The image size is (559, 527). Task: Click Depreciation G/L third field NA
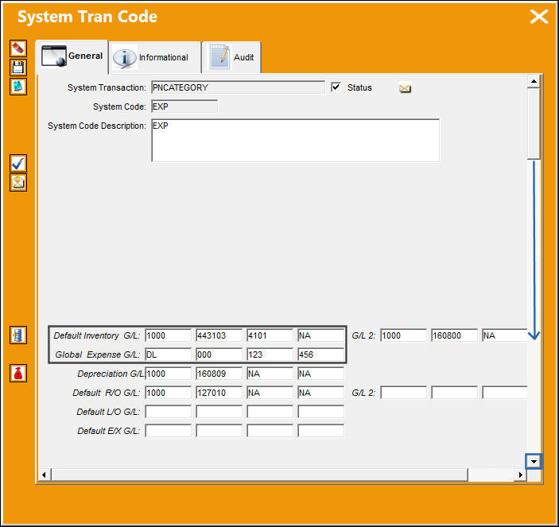(270, 374)
